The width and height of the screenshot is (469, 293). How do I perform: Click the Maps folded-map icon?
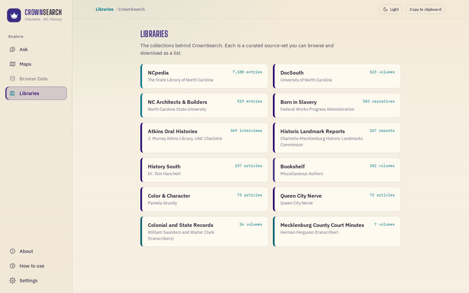[x=13, y=64]
